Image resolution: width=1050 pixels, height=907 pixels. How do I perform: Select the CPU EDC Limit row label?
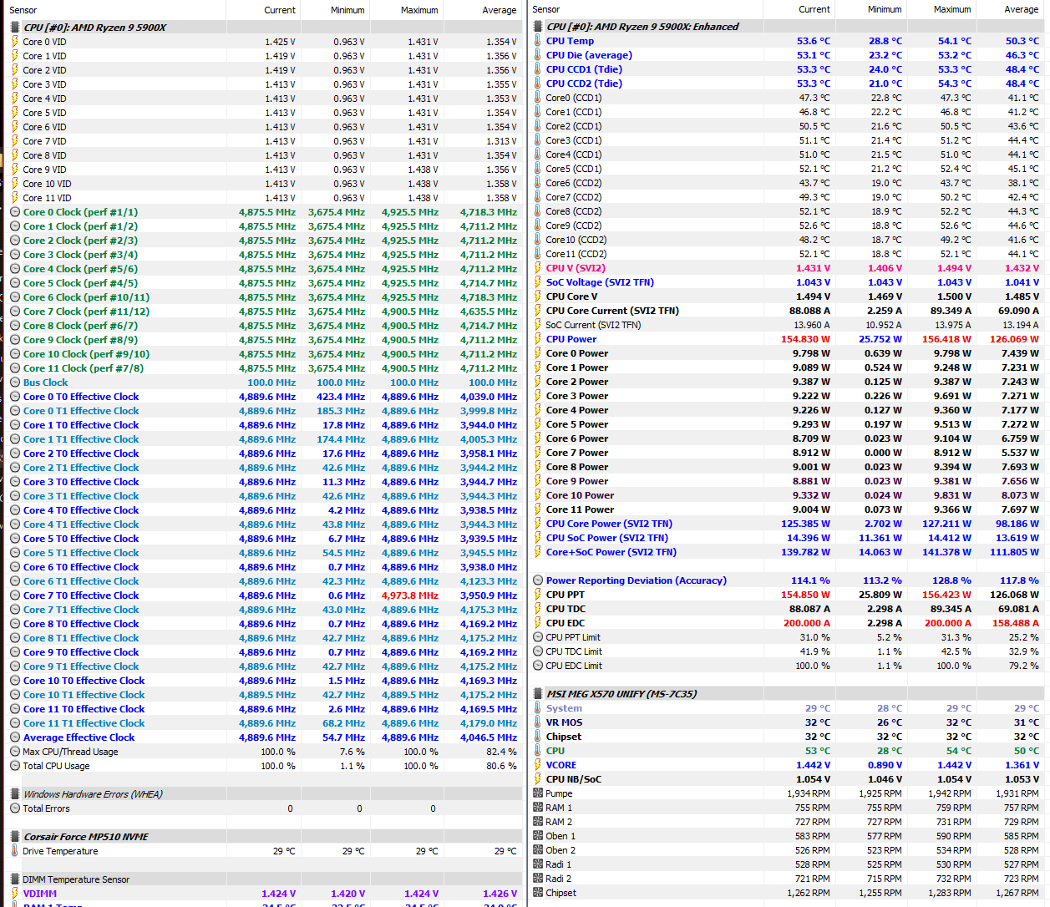(x=574, y=666)
